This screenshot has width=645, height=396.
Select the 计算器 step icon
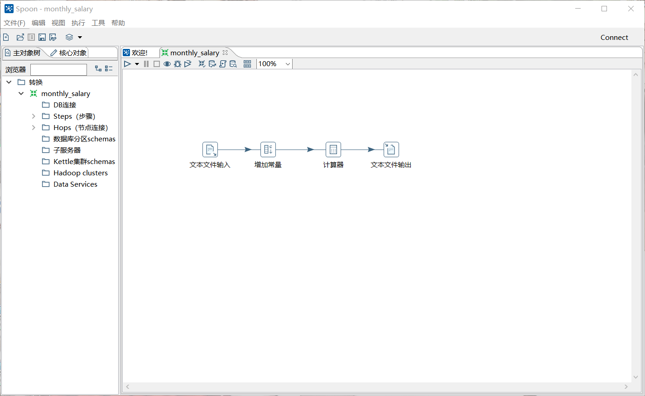333,150
